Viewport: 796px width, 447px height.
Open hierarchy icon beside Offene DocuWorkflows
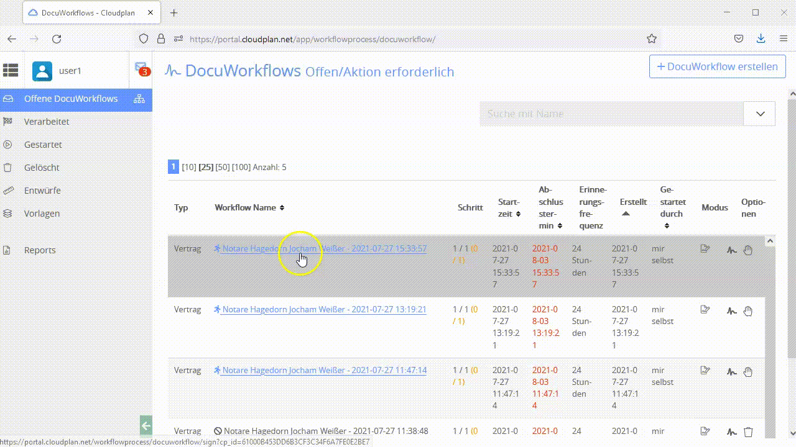139,99
